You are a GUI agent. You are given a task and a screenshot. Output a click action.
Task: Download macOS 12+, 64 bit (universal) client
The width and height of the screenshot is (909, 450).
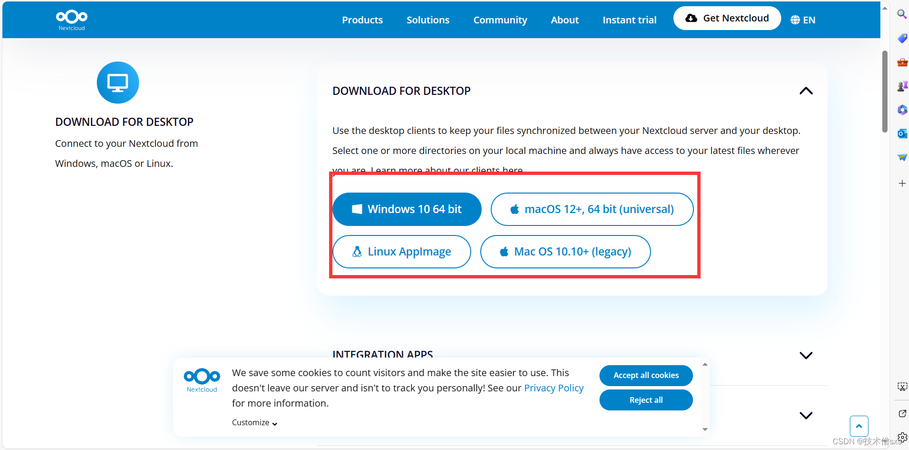tap(592, 209)
